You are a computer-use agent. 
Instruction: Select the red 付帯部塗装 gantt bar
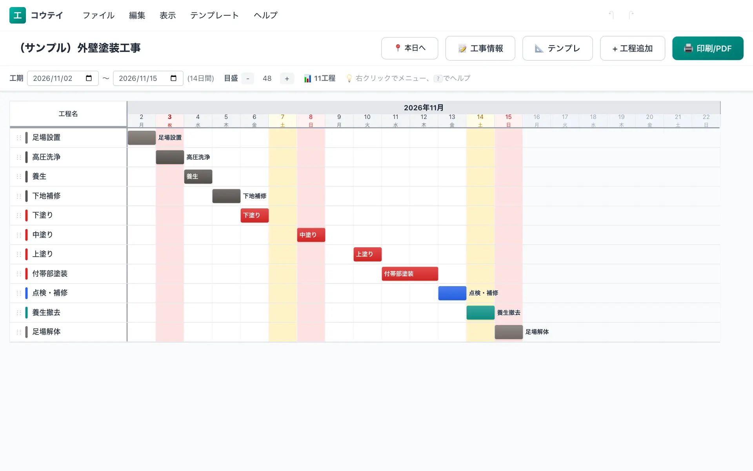click(410, 274)
